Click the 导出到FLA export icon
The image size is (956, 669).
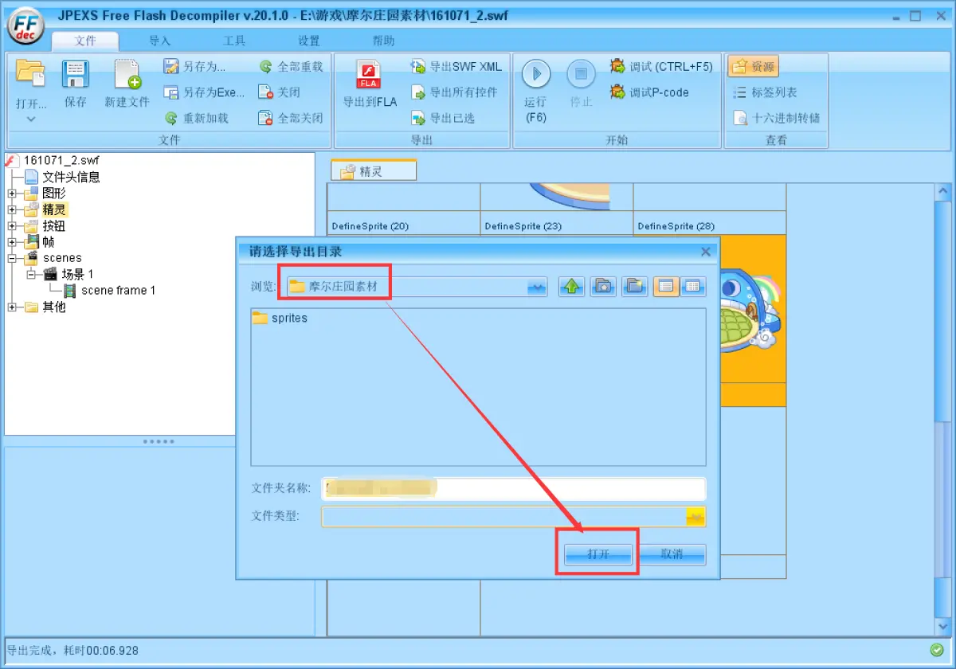368,75
